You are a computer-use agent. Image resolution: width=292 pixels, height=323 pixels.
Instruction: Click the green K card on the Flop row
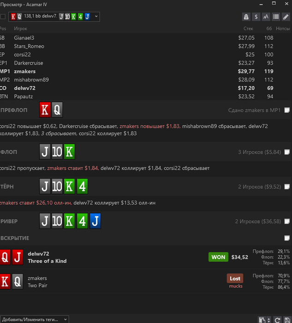click(69, 152)
